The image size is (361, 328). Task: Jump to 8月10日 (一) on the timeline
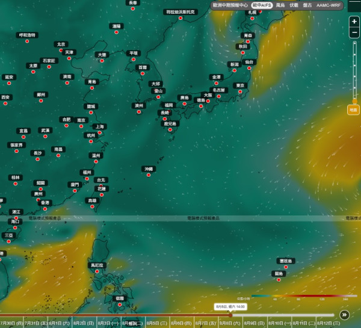[279, 323]
